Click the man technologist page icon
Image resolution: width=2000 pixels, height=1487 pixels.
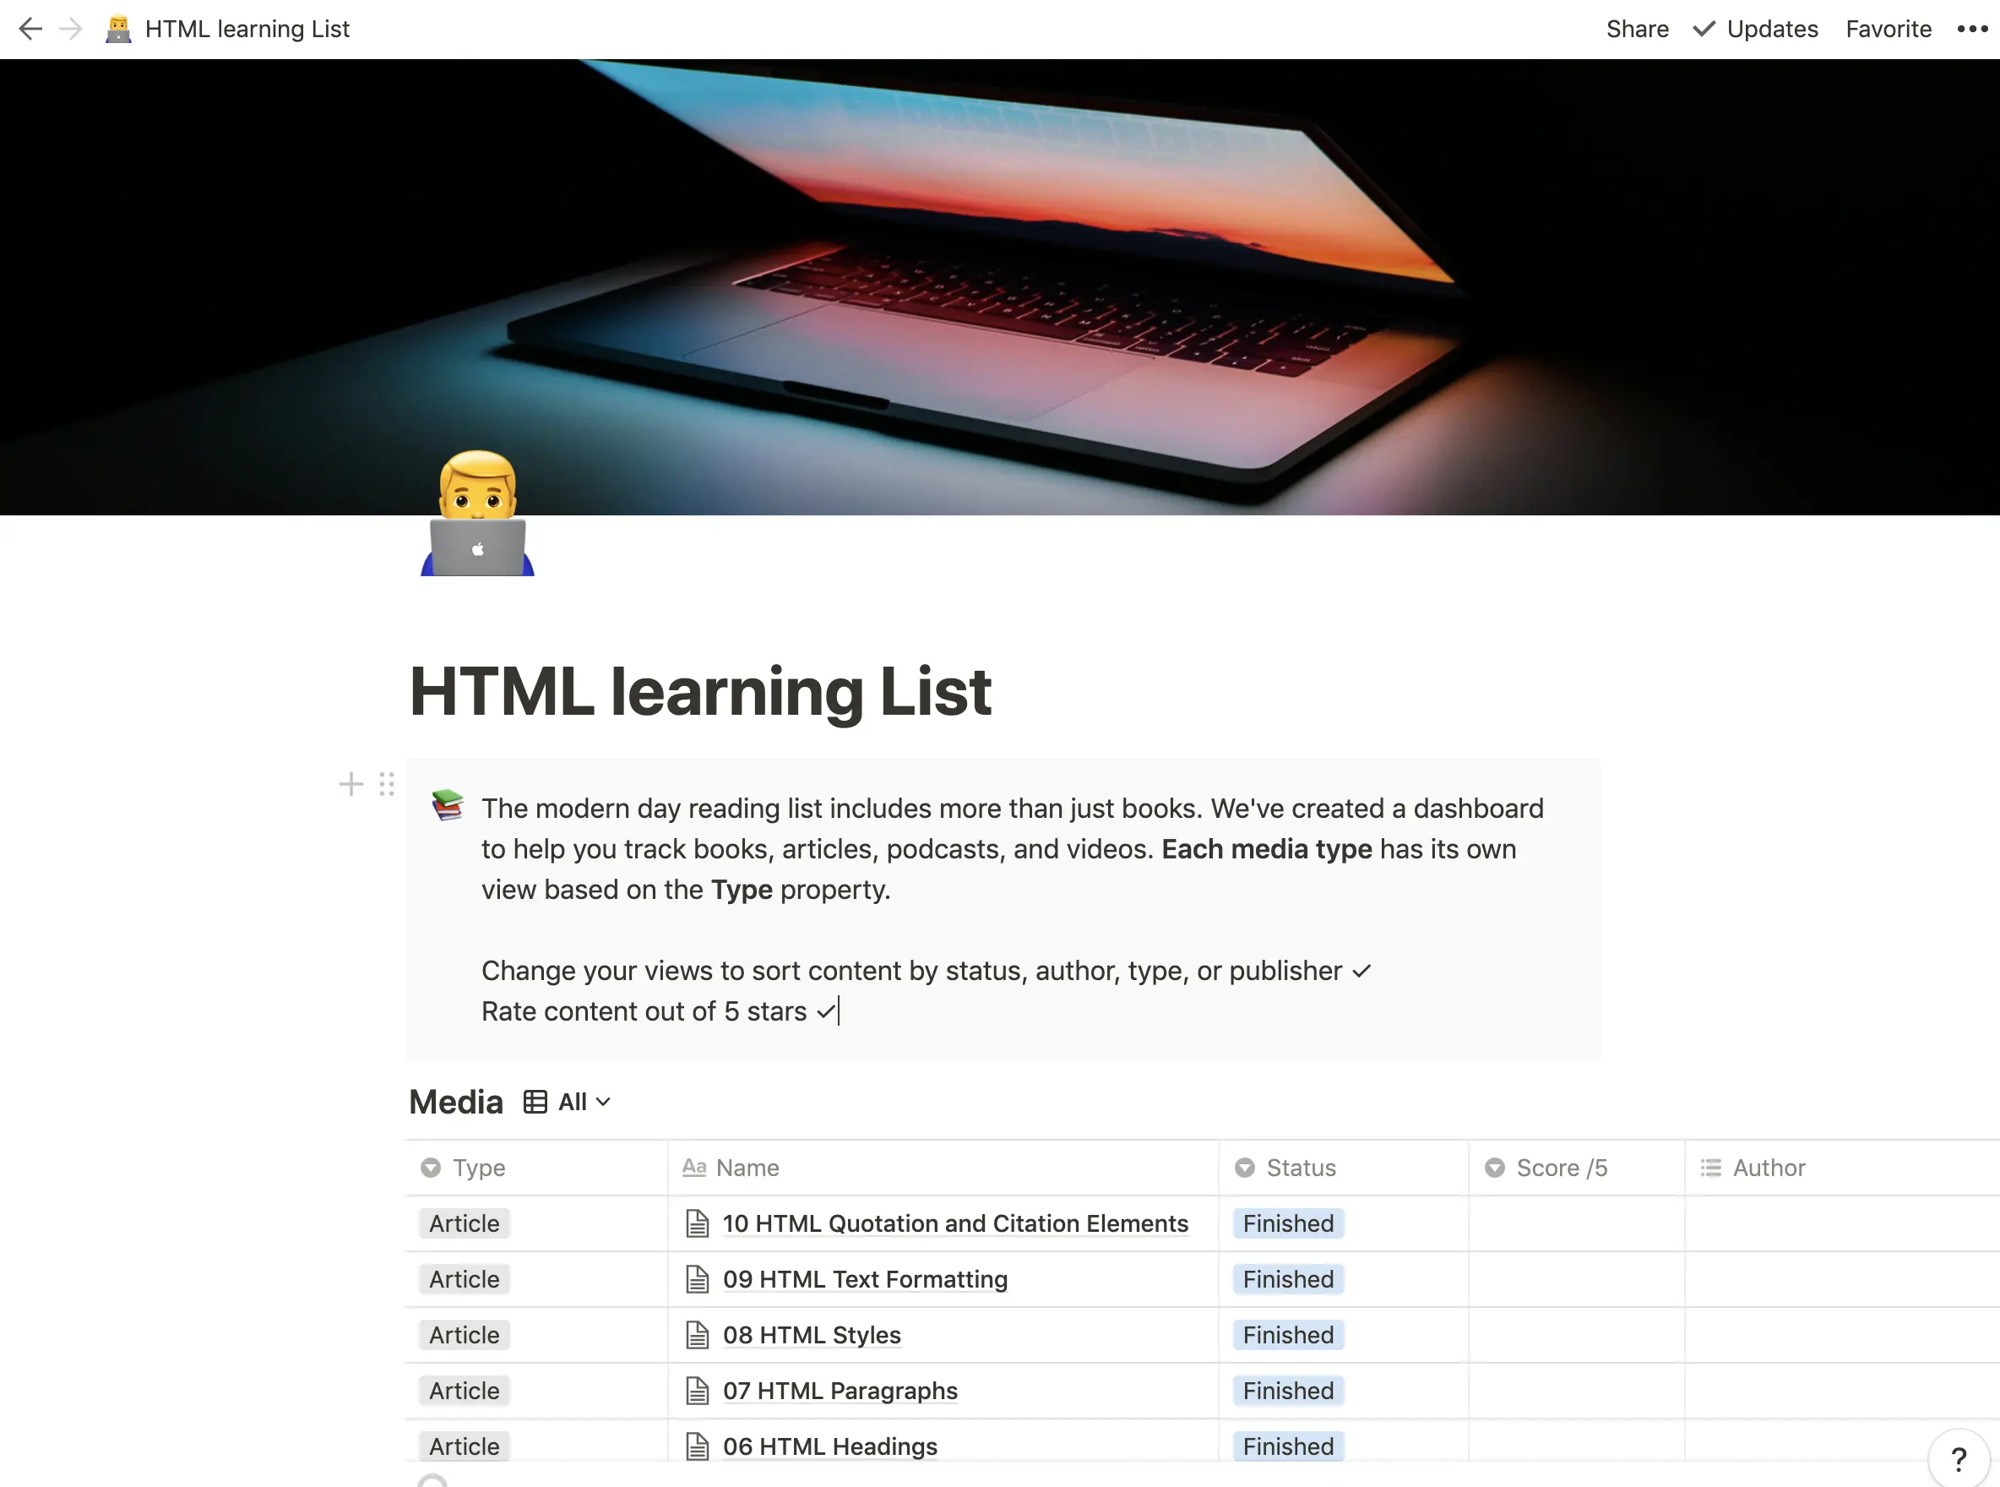[478, 513]
